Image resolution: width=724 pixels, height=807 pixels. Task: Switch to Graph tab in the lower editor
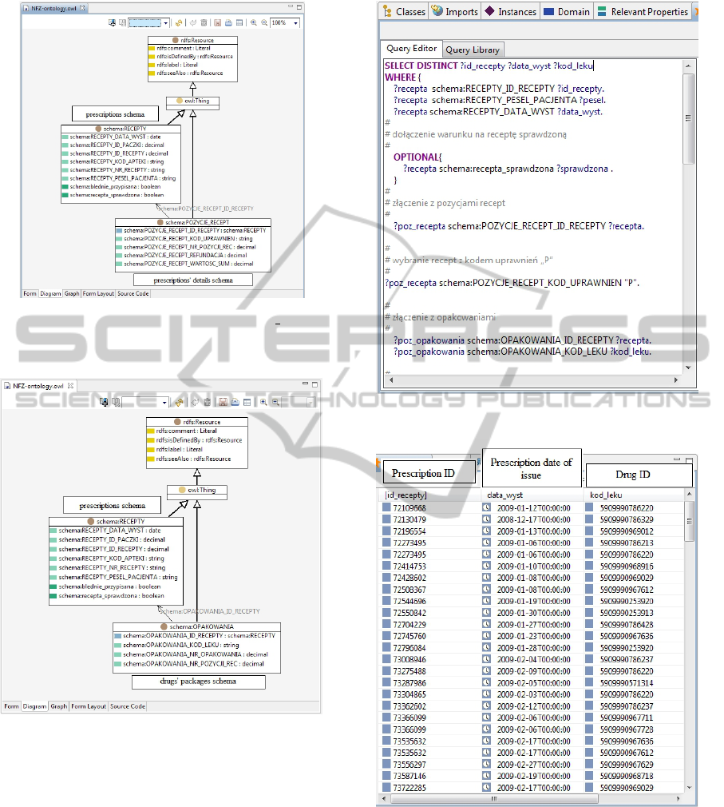point(58,706)
